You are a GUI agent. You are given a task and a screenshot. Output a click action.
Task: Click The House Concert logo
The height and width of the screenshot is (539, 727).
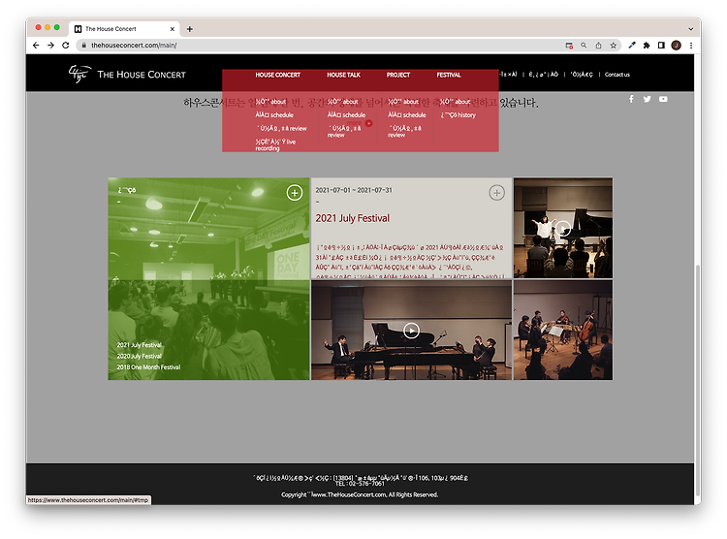(x=127, y=75)
